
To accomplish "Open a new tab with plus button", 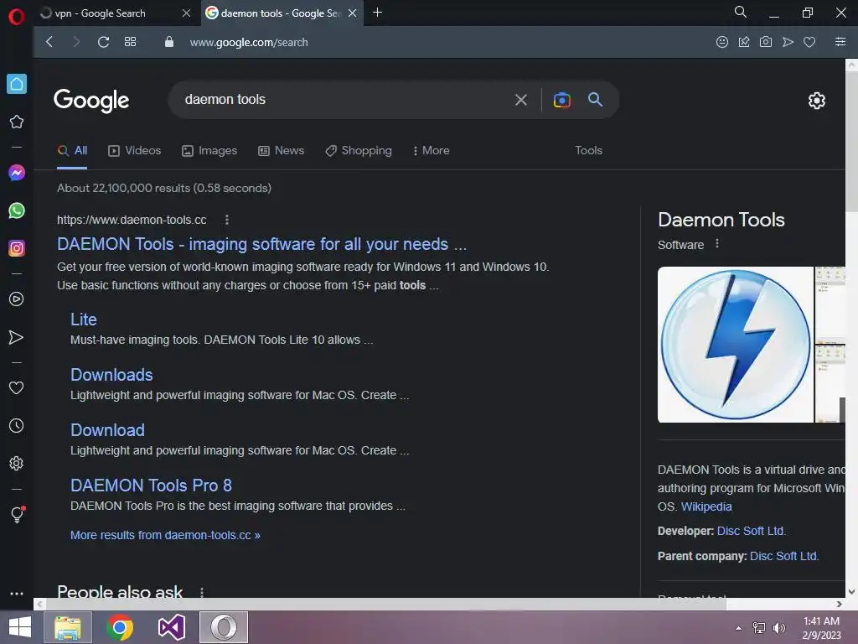I will 378,13.
